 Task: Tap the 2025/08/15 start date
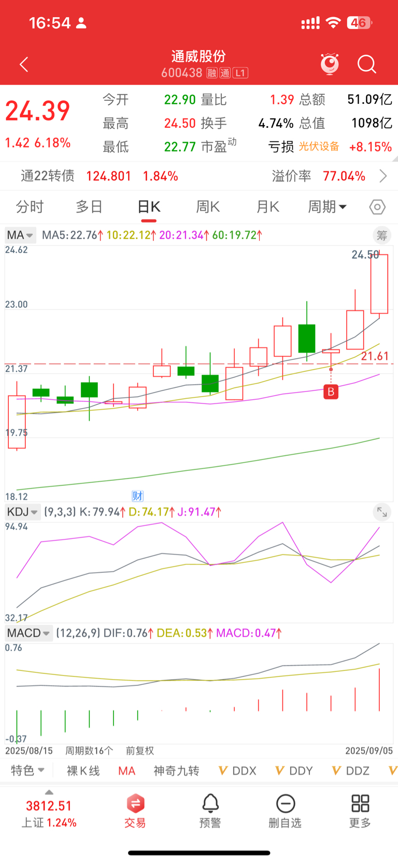(29, 751)
